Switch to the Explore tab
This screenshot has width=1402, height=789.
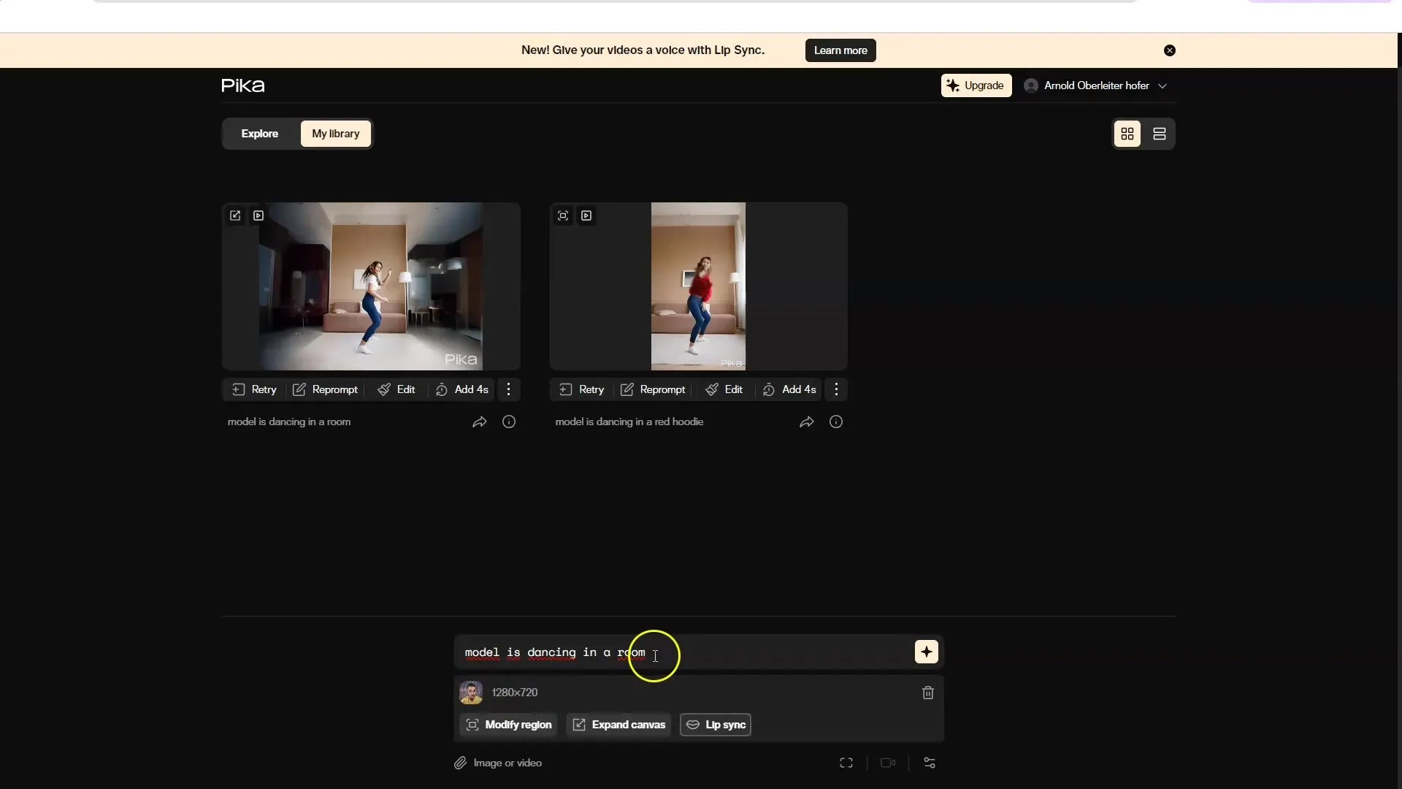click(260, 134)
